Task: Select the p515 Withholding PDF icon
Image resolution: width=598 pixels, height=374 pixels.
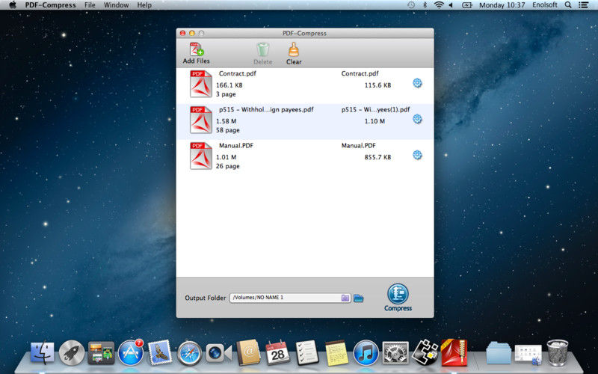Action: pyautogui.click(x=201, y=120)
